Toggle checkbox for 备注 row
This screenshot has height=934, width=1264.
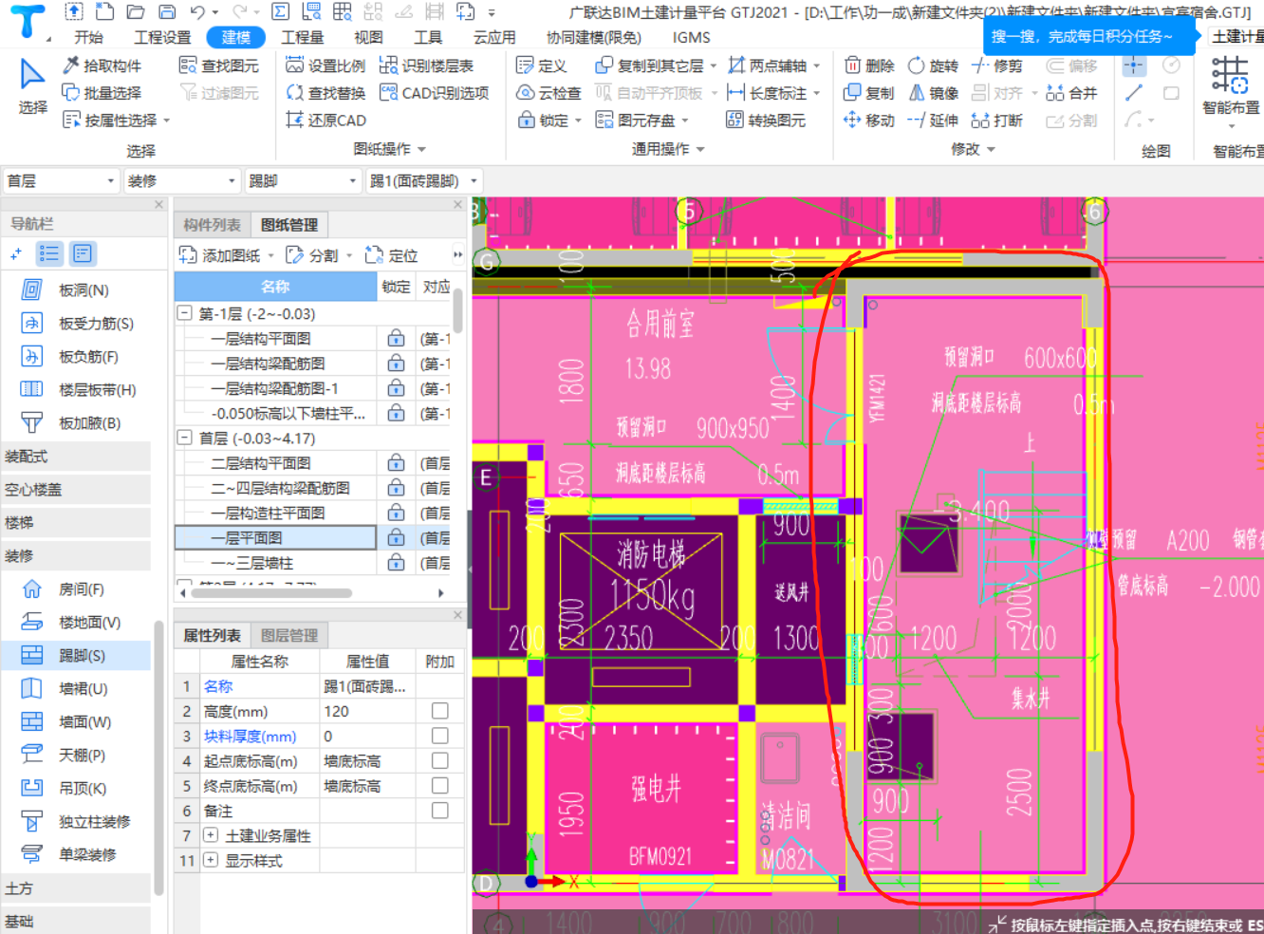click(x=439, y=810)
